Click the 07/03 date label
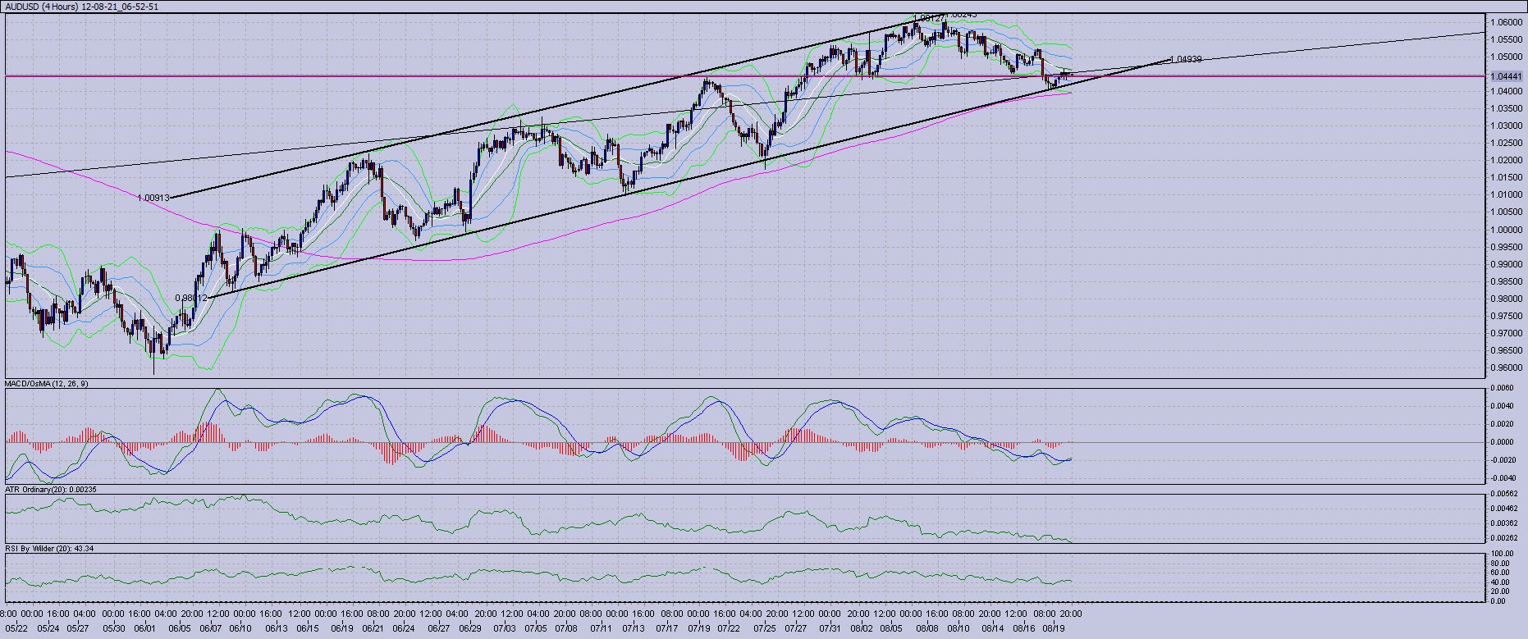The image size is (1528, 639). coord(505,628)
